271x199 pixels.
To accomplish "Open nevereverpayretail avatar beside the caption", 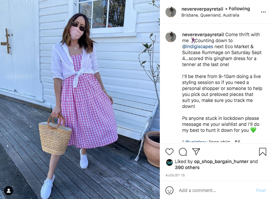I will [x=171, y=37].
